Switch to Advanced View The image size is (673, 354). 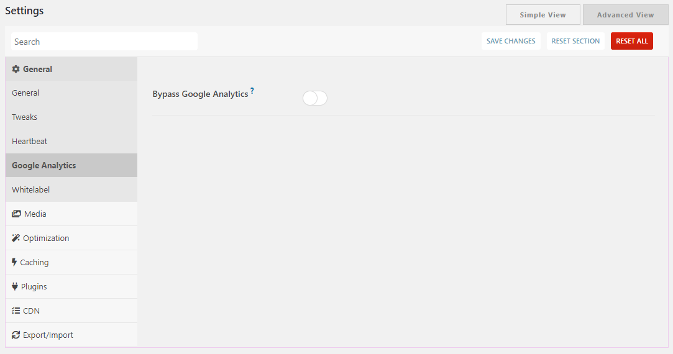click(625, 15)
